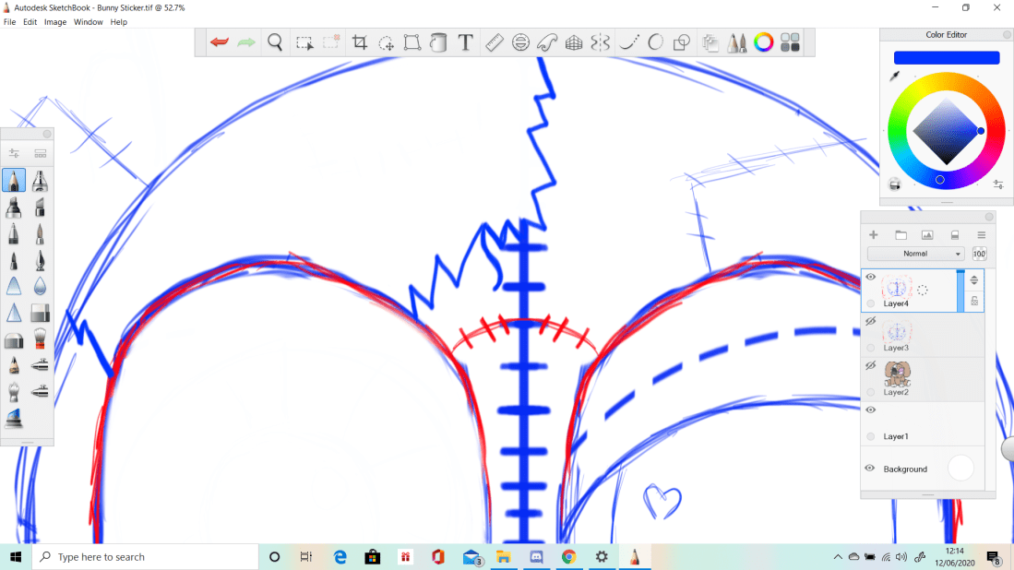Add a new layer with the plus icon
1014x570 pixels.
coord(873,234)
